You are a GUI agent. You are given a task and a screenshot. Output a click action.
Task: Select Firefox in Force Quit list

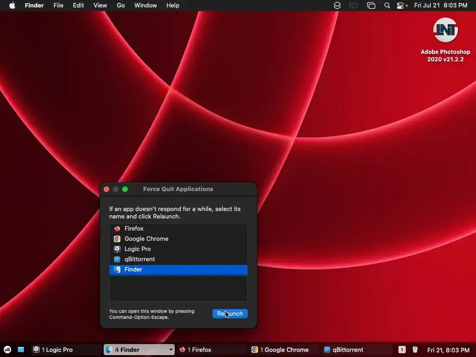(x=178, y=229)
